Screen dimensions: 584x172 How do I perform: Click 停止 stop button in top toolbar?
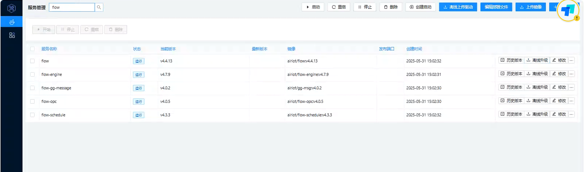(x=365, y=7)
